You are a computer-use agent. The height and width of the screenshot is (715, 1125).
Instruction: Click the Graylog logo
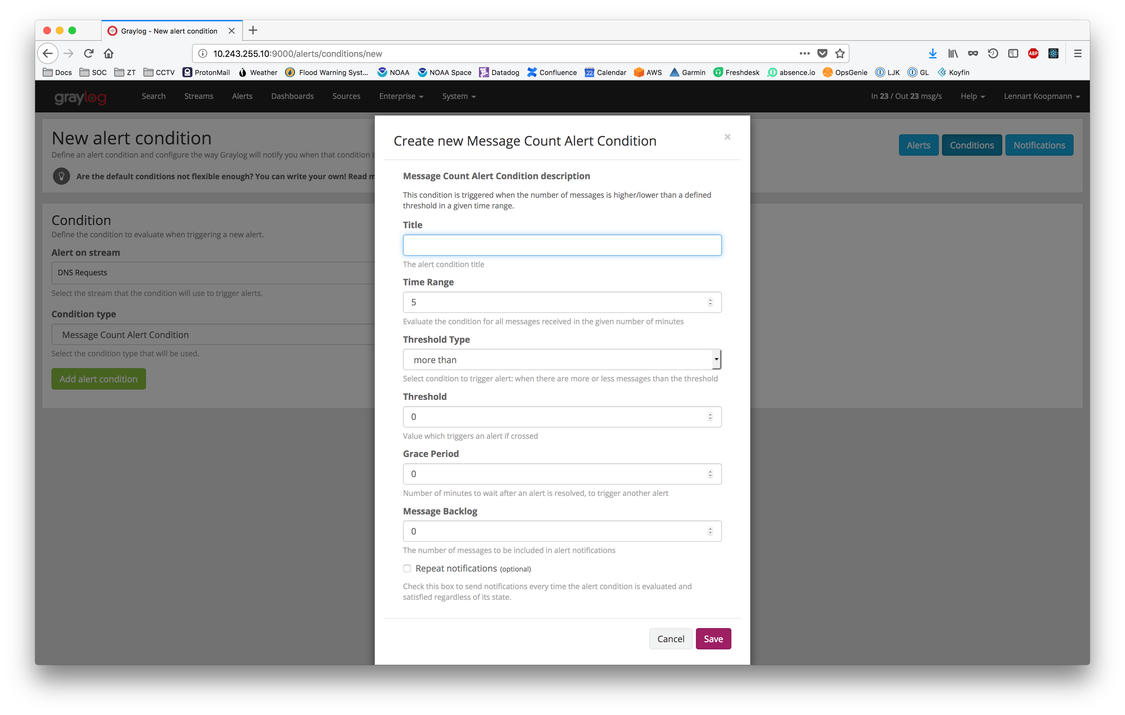pyautogui.click(x=80, y=97)
